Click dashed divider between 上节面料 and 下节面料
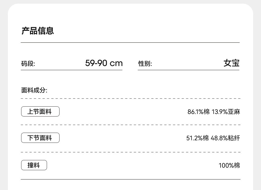 [130, 125]
